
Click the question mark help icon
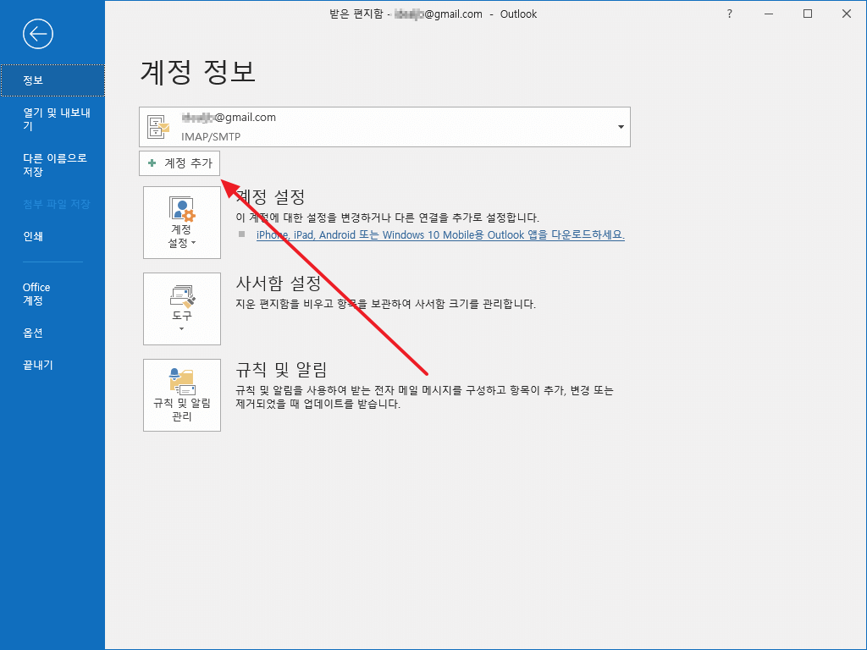tap(729, 14)
